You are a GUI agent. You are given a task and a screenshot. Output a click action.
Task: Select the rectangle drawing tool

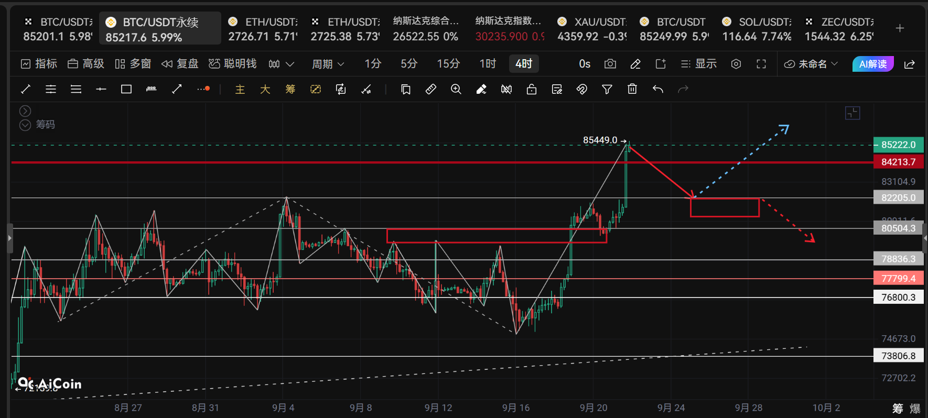pos(126,90)
